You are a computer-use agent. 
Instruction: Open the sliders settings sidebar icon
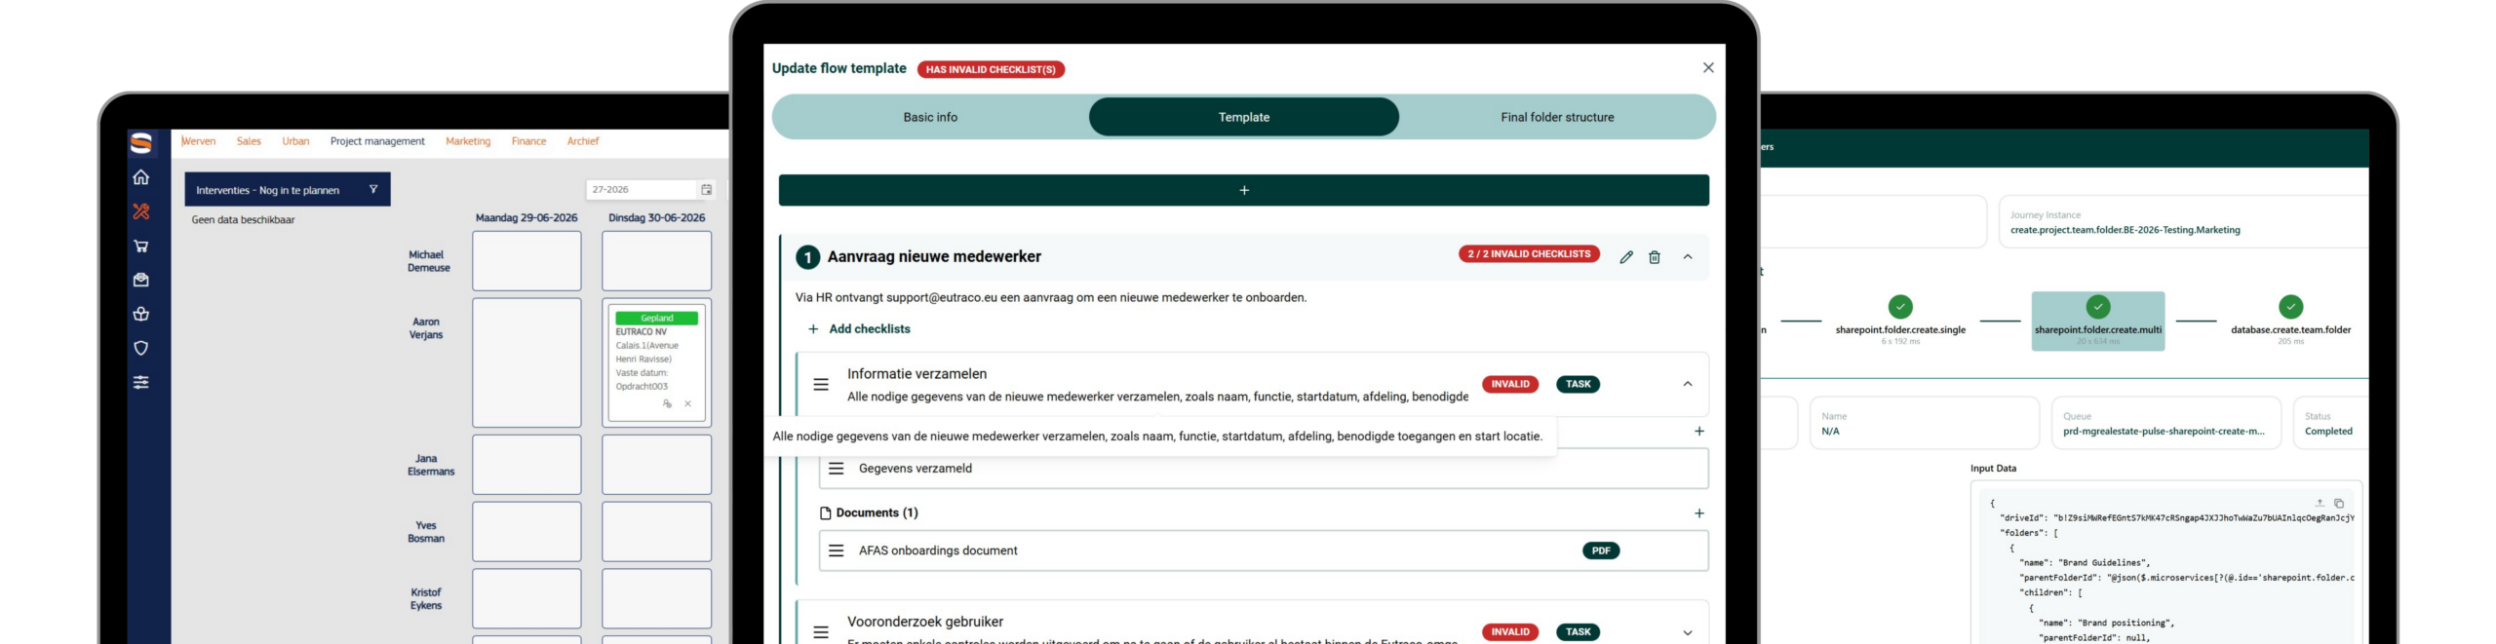click(x=141, y=382)
